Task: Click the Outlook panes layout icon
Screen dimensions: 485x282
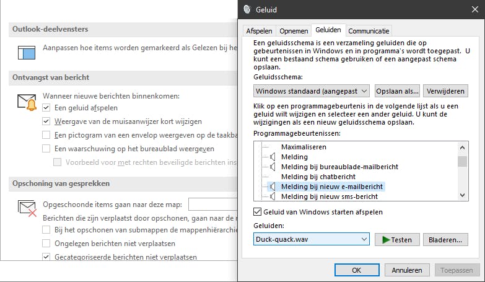Action: (27, 52)
